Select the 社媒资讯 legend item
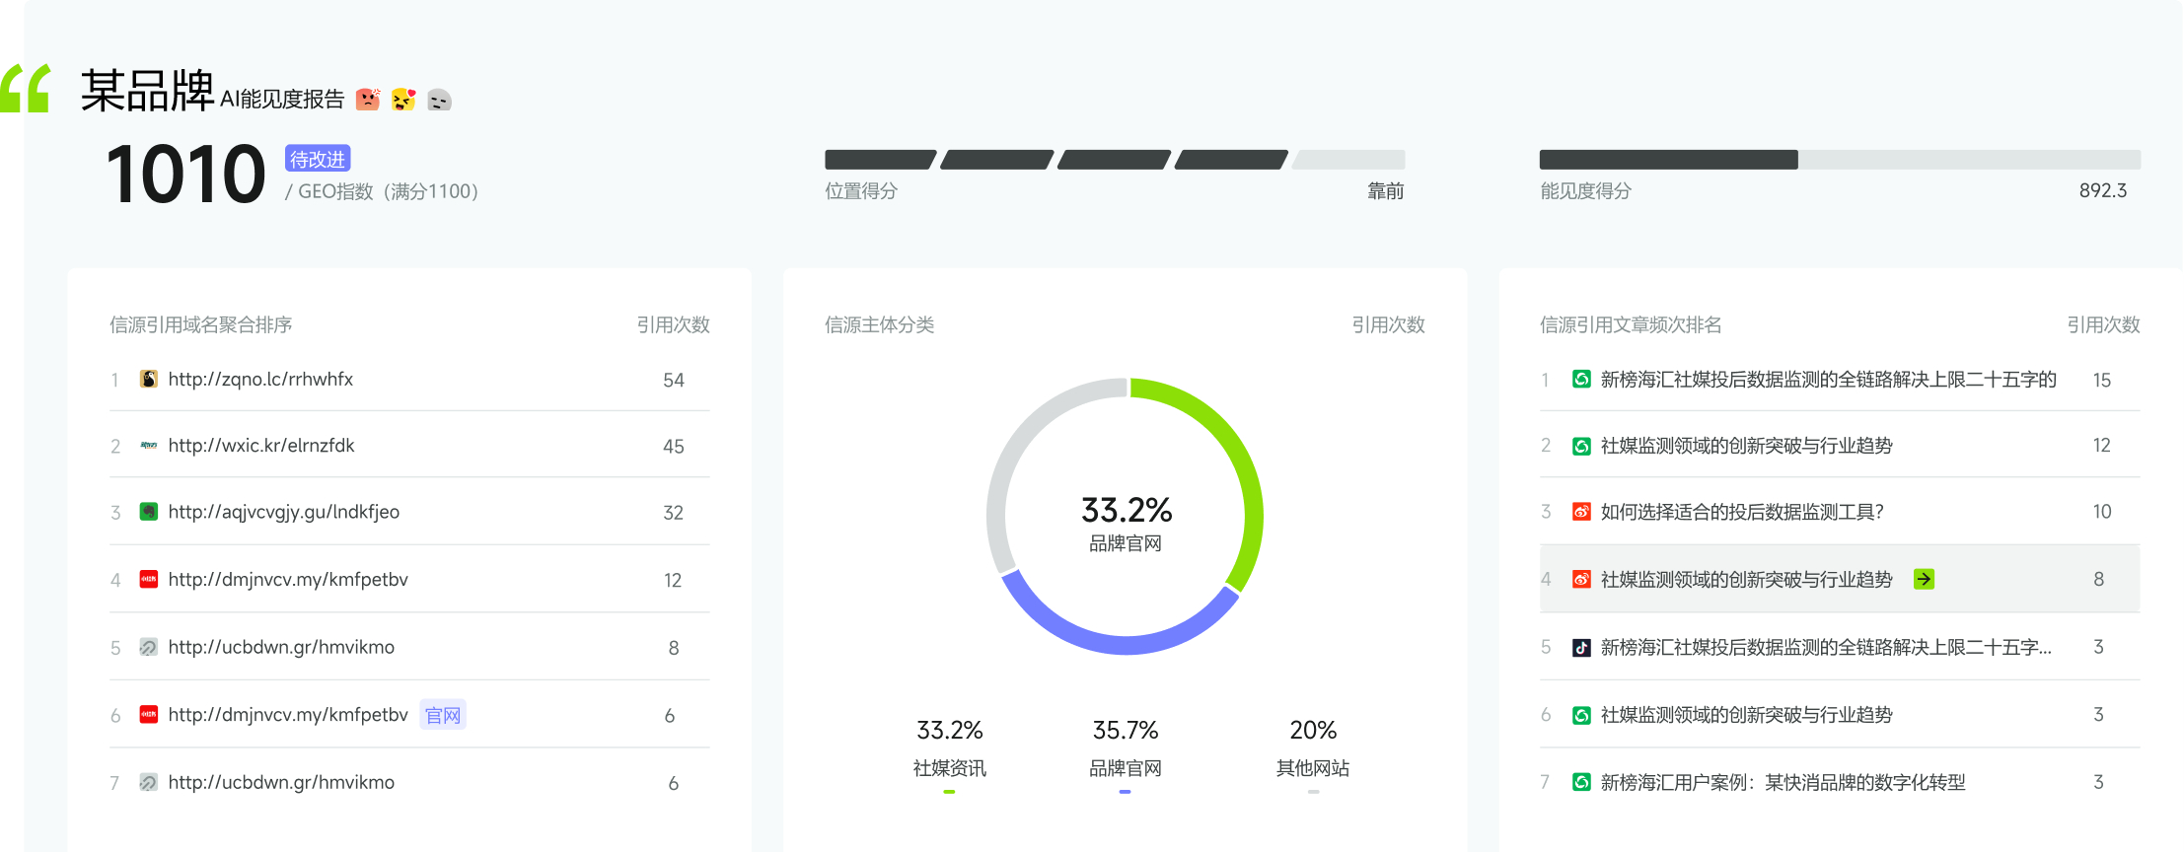 [x=949, y=767]
